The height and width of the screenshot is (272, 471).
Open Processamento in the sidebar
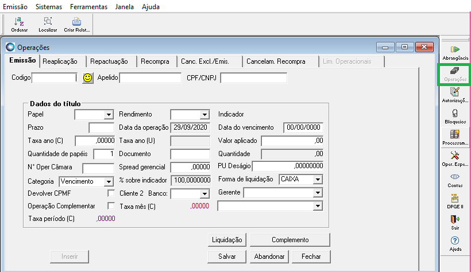[x=455, y=138]
